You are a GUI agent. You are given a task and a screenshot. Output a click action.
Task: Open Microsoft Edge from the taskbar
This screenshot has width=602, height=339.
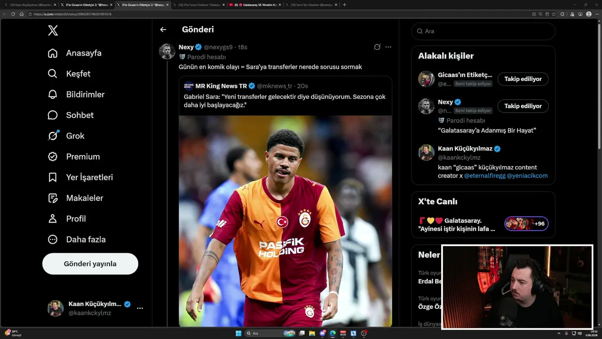click(333, 333)
